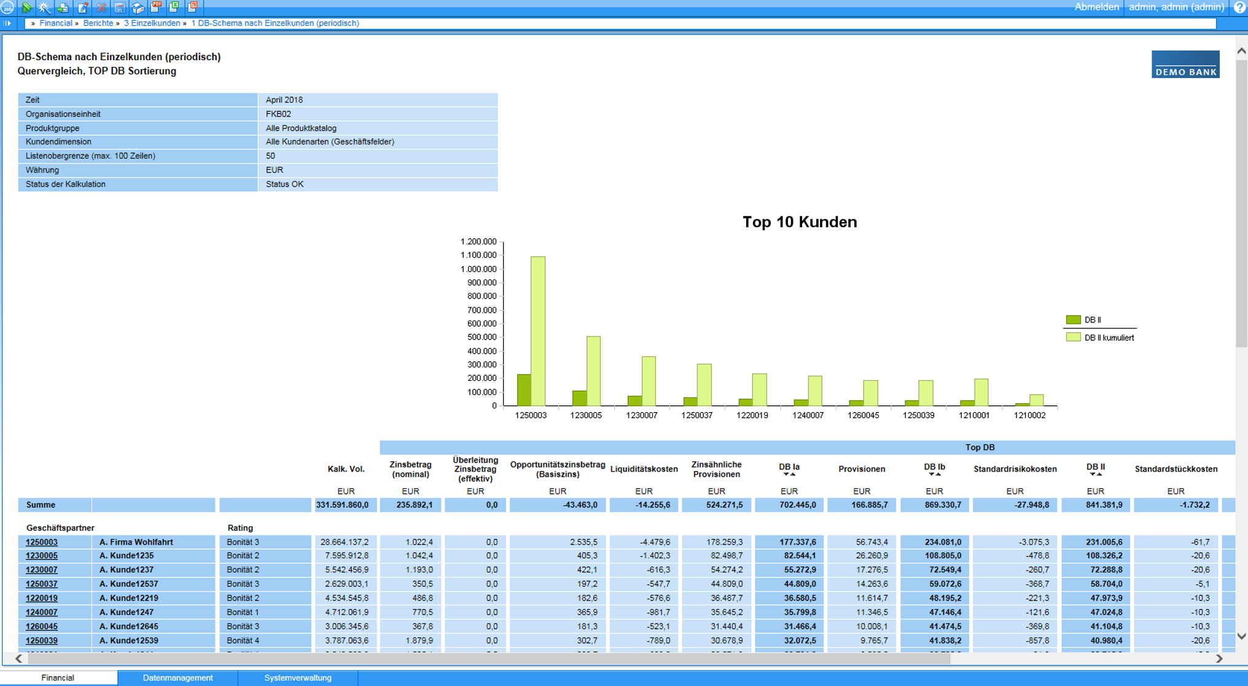Switch to the Systemverwaltung tab
This screenshot has height=686, width=1248.
[298, 678]
